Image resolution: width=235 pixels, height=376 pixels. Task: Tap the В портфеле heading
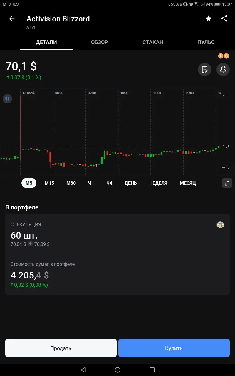tap(22, 207)
